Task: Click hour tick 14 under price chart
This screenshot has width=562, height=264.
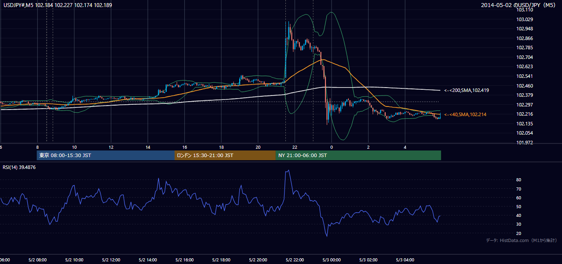Action: [x=148, y=147]
